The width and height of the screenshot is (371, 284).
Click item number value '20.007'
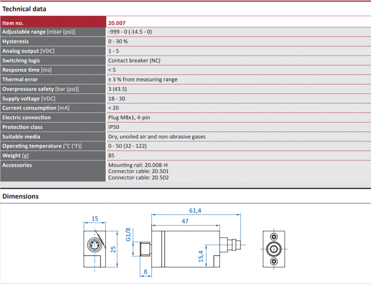coord(117,23)
